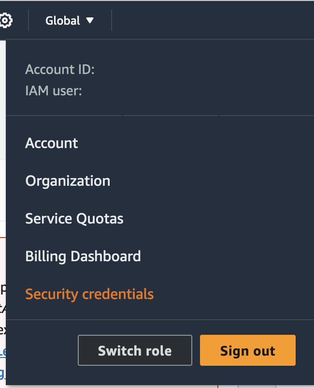The image size is (314, 388).
Task: Open the Billing Dashboard
Action: (x=83, y=256)
